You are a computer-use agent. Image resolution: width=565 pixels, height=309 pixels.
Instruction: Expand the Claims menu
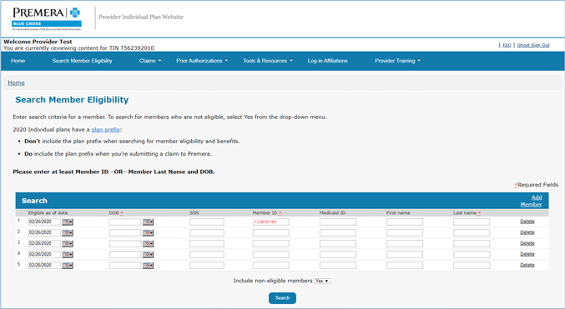pyautogui.click(x=150, y=61)
